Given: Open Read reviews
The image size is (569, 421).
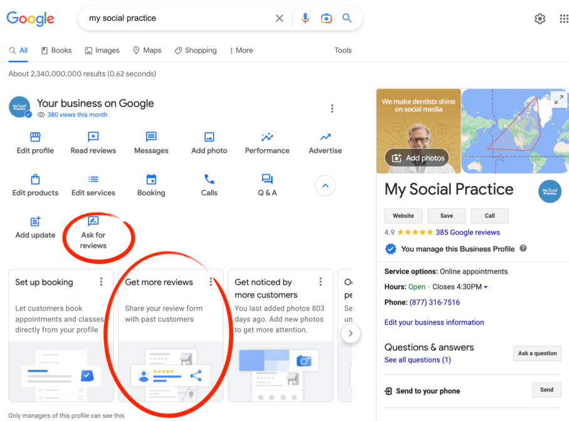Looking at the screenshot, I should pos(93,143).
